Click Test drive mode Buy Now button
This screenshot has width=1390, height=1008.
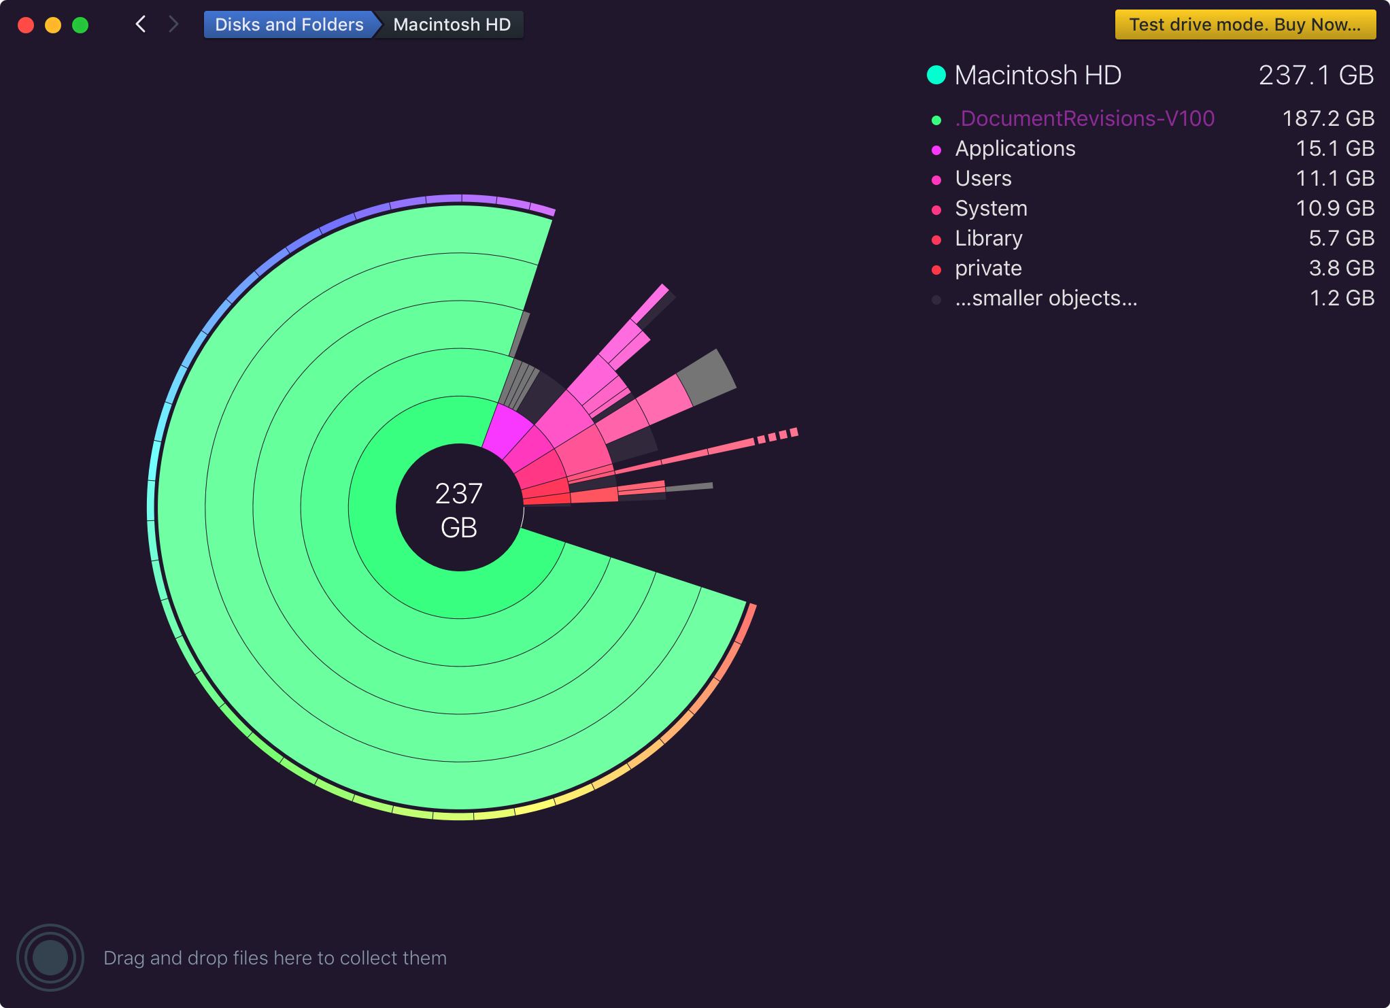(1245, 24)
